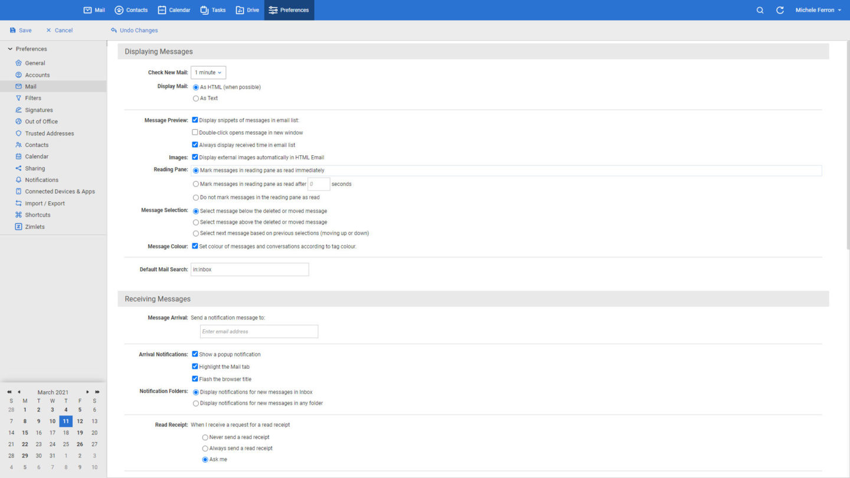Click the search icon in the top bar

(x=760, y=9)
